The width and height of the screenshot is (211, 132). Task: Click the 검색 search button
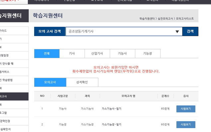point(190,31)
